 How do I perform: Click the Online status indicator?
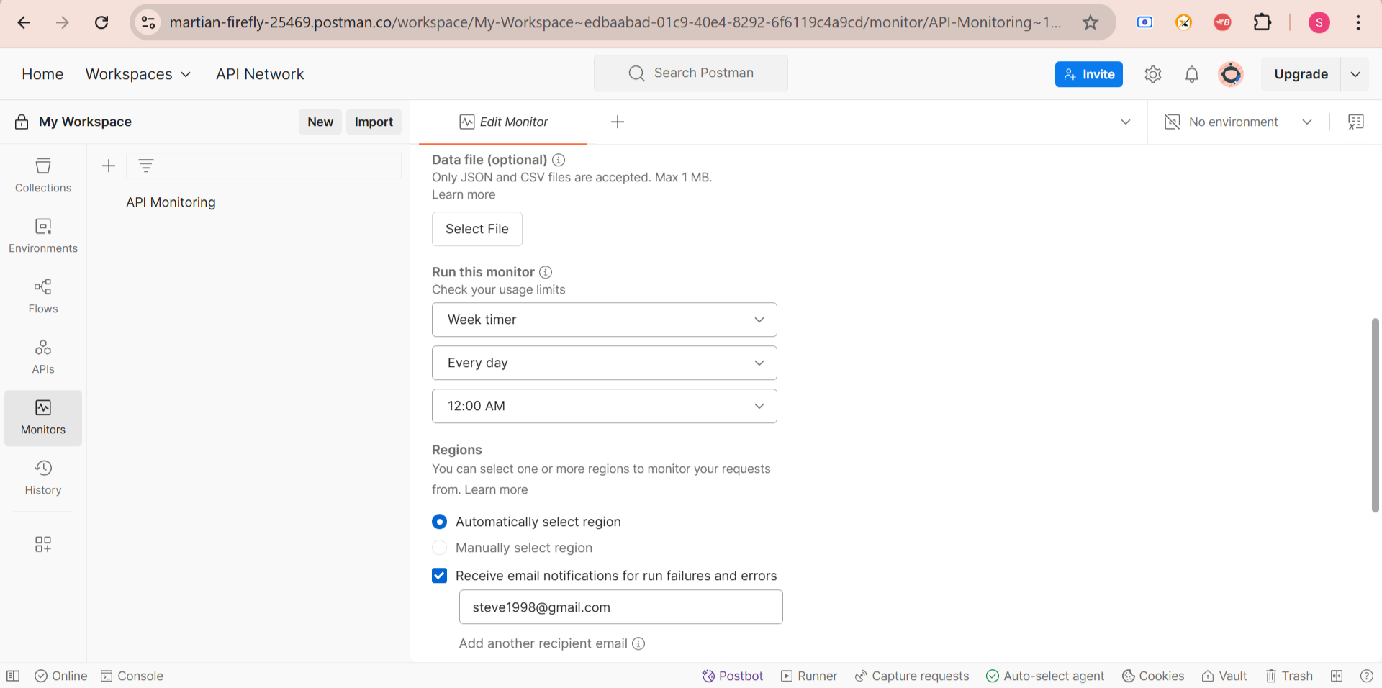61,676
